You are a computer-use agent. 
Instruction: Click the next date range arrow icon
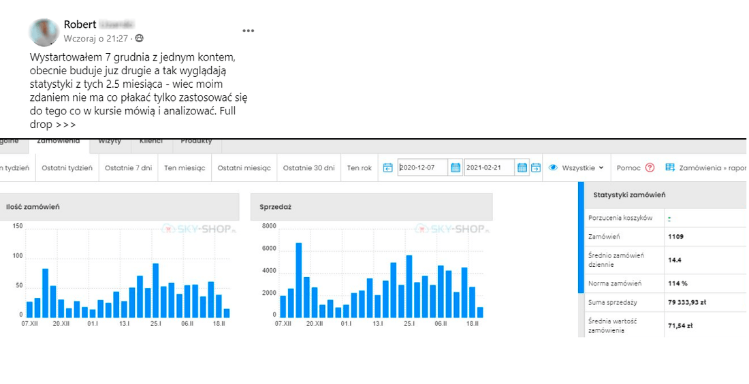536,167
